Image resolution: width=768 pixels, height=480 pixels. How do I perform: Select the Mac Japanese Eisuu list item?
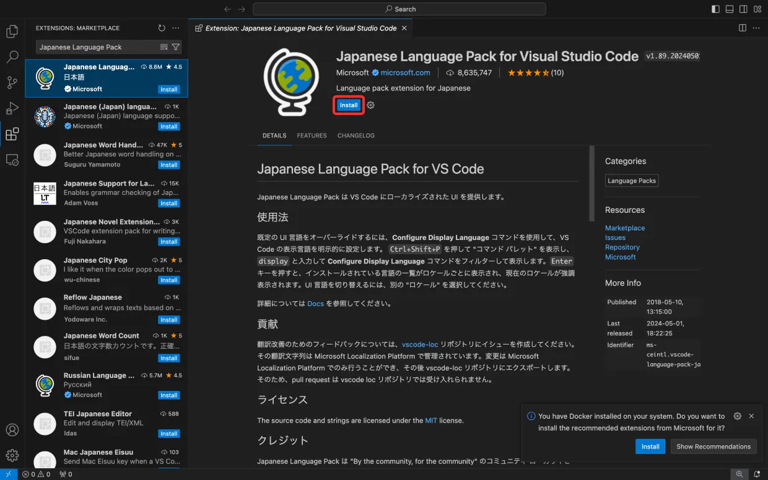107,456
